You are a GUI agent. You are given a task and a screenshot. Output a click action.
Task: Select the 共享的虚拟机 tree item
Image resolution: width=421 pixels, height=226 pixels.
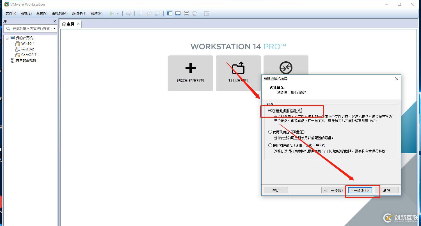[x=26, y=60]
